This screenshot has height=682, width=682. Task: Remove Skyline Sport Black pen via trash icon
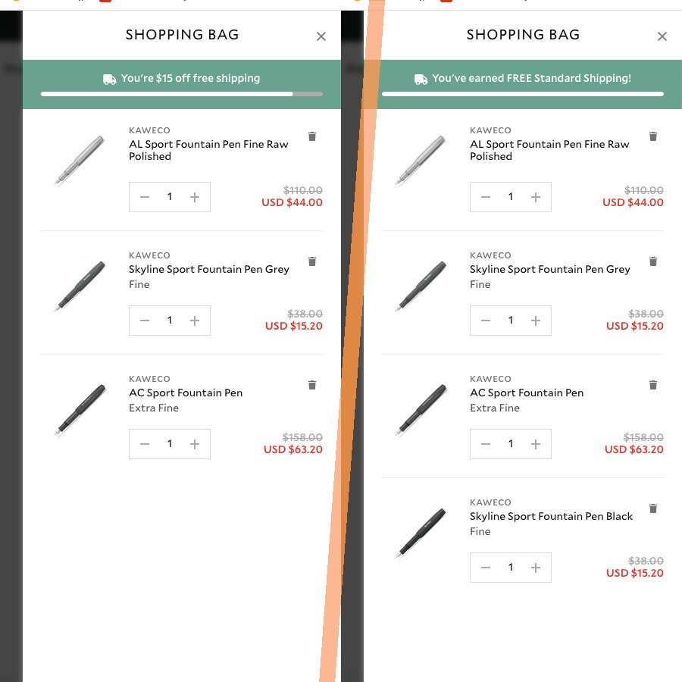point(653,508)
